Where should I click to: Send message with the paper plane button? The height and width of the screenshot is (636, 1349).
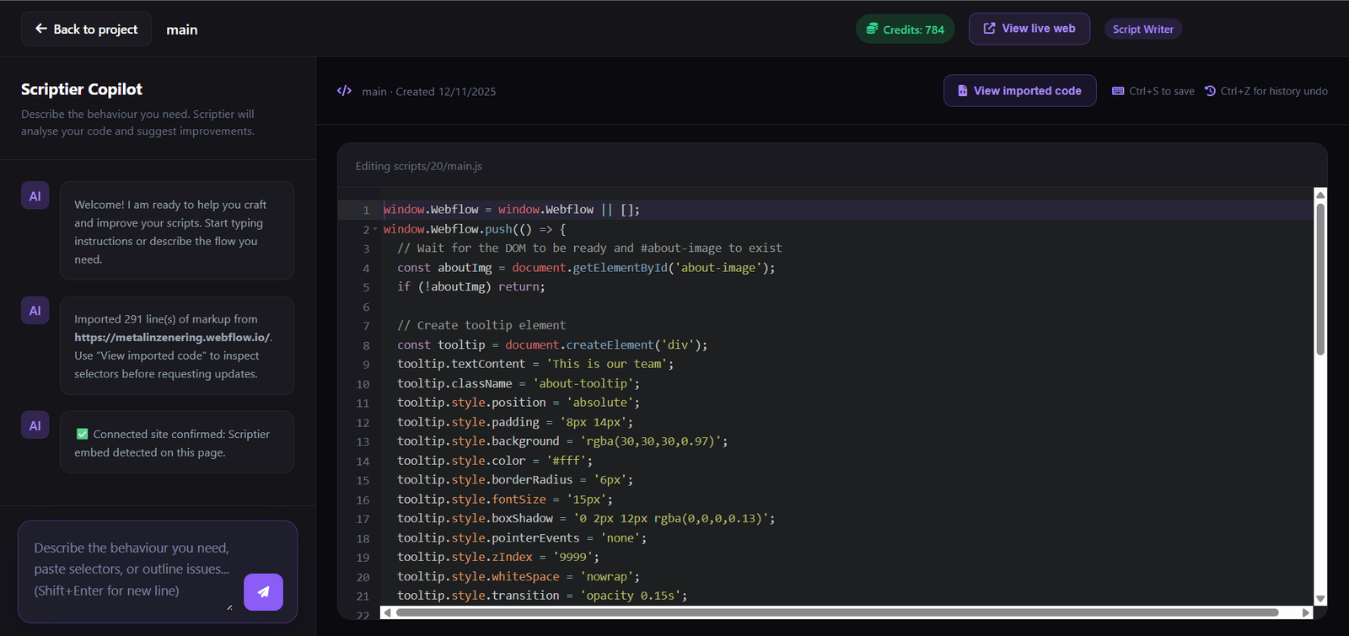[263, 592]
